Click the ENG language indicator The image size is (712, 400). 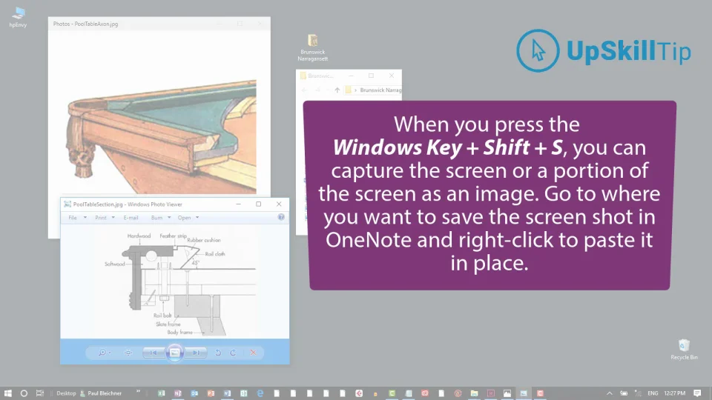653,393
